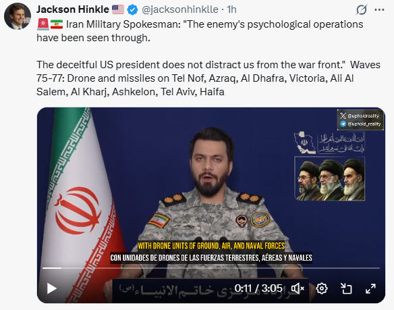Open video settings gear icon

pos(322,288)
